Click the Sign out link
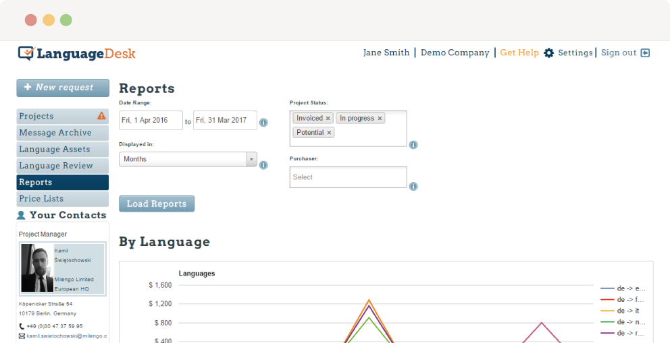 coord(619,53)
